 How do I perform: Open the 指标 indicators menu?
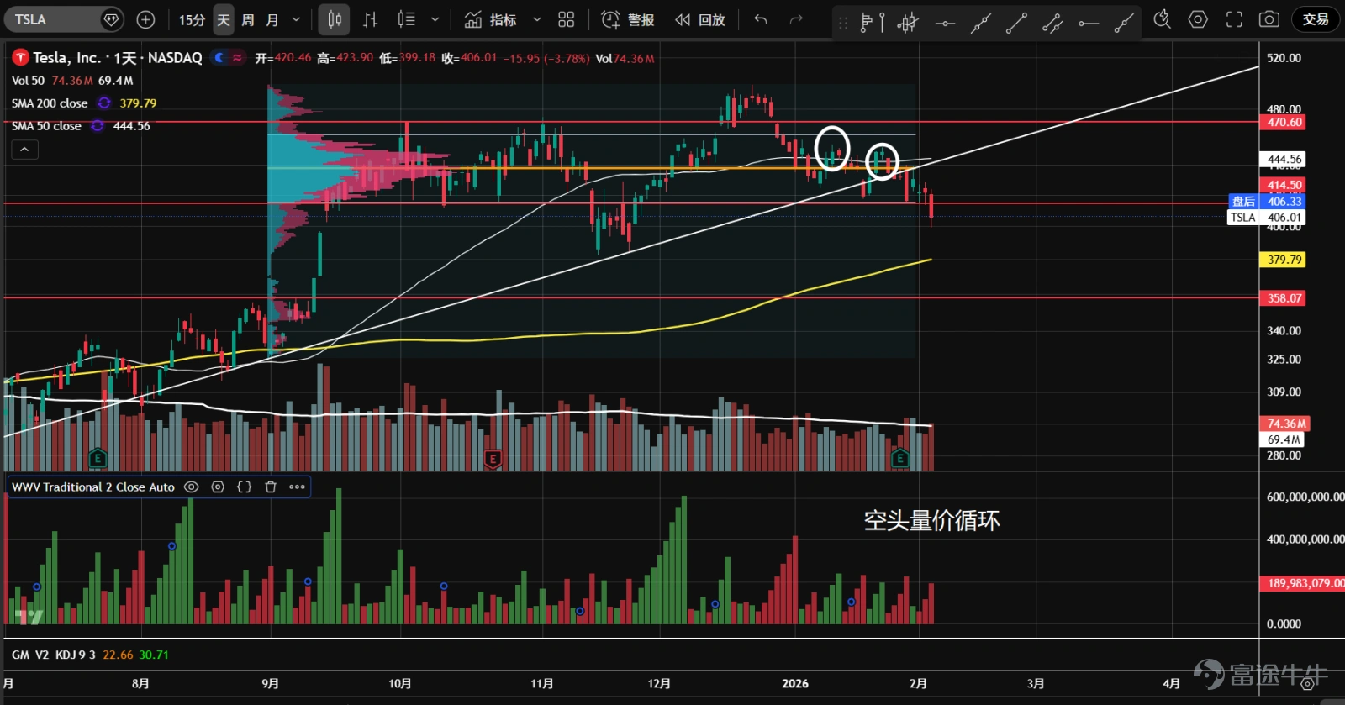point(491,19)
